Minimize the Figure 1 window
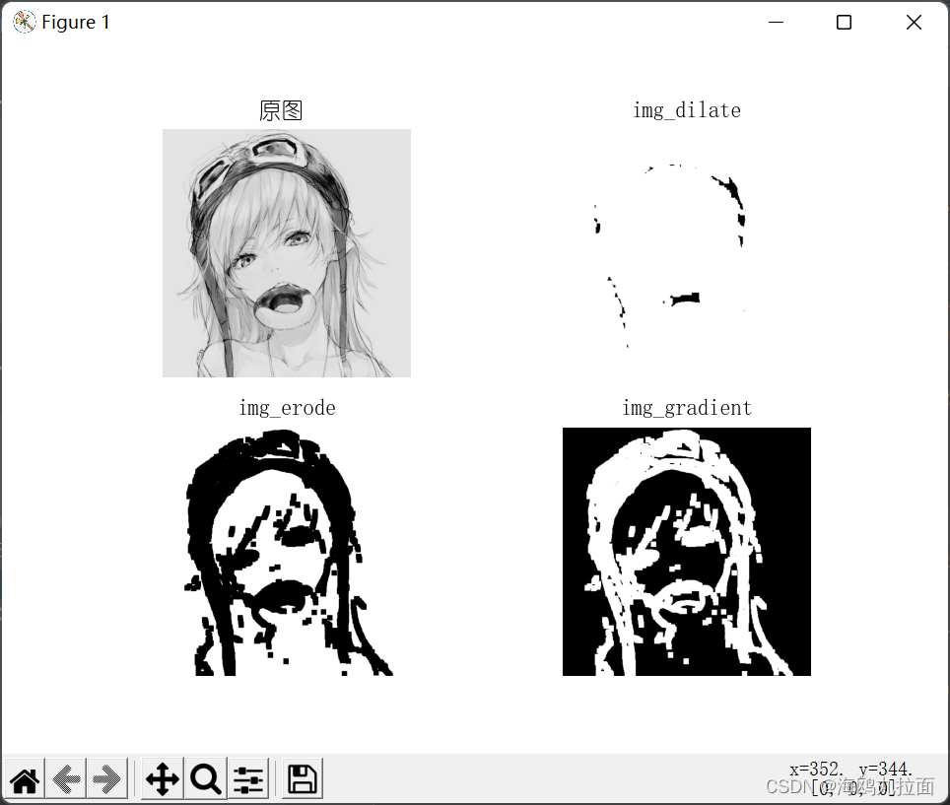 point(777,23)
